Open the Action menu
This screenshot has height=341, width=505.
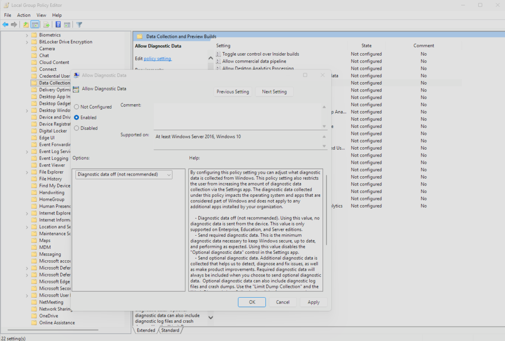[24, 15]
